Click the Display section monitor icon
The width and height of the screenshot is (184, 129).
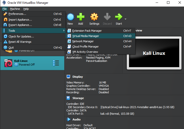click(x=68, y=77)
